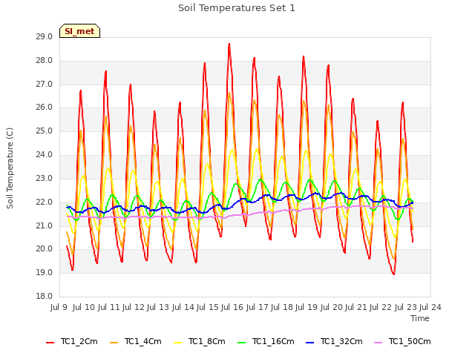Viewport: 475px width, 356px height.
Task: Click the 26.0 y-axis tick label
Action: tap(45, 108)
